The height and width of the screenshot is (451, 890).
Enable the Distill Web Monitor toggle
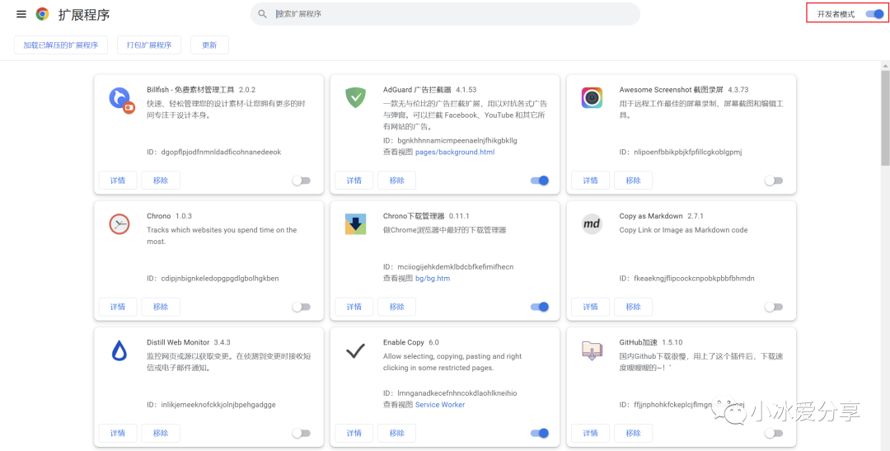pyautogui.click(x=302, y=433)
